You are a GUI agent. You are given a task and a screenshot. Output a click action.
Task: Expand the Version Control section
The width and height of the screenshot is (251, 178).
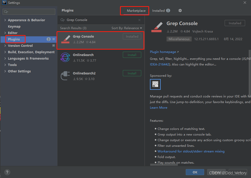coord(5,46)
